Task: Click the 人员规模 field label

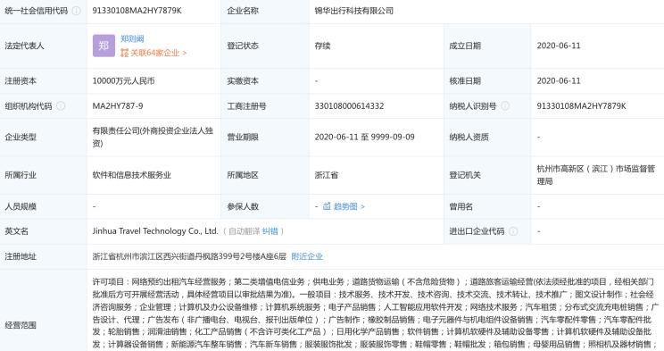Action: click(21, 206)
